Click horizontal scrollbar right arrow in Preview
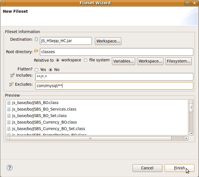This screenshot has width=199, height=177. point(186,139)
